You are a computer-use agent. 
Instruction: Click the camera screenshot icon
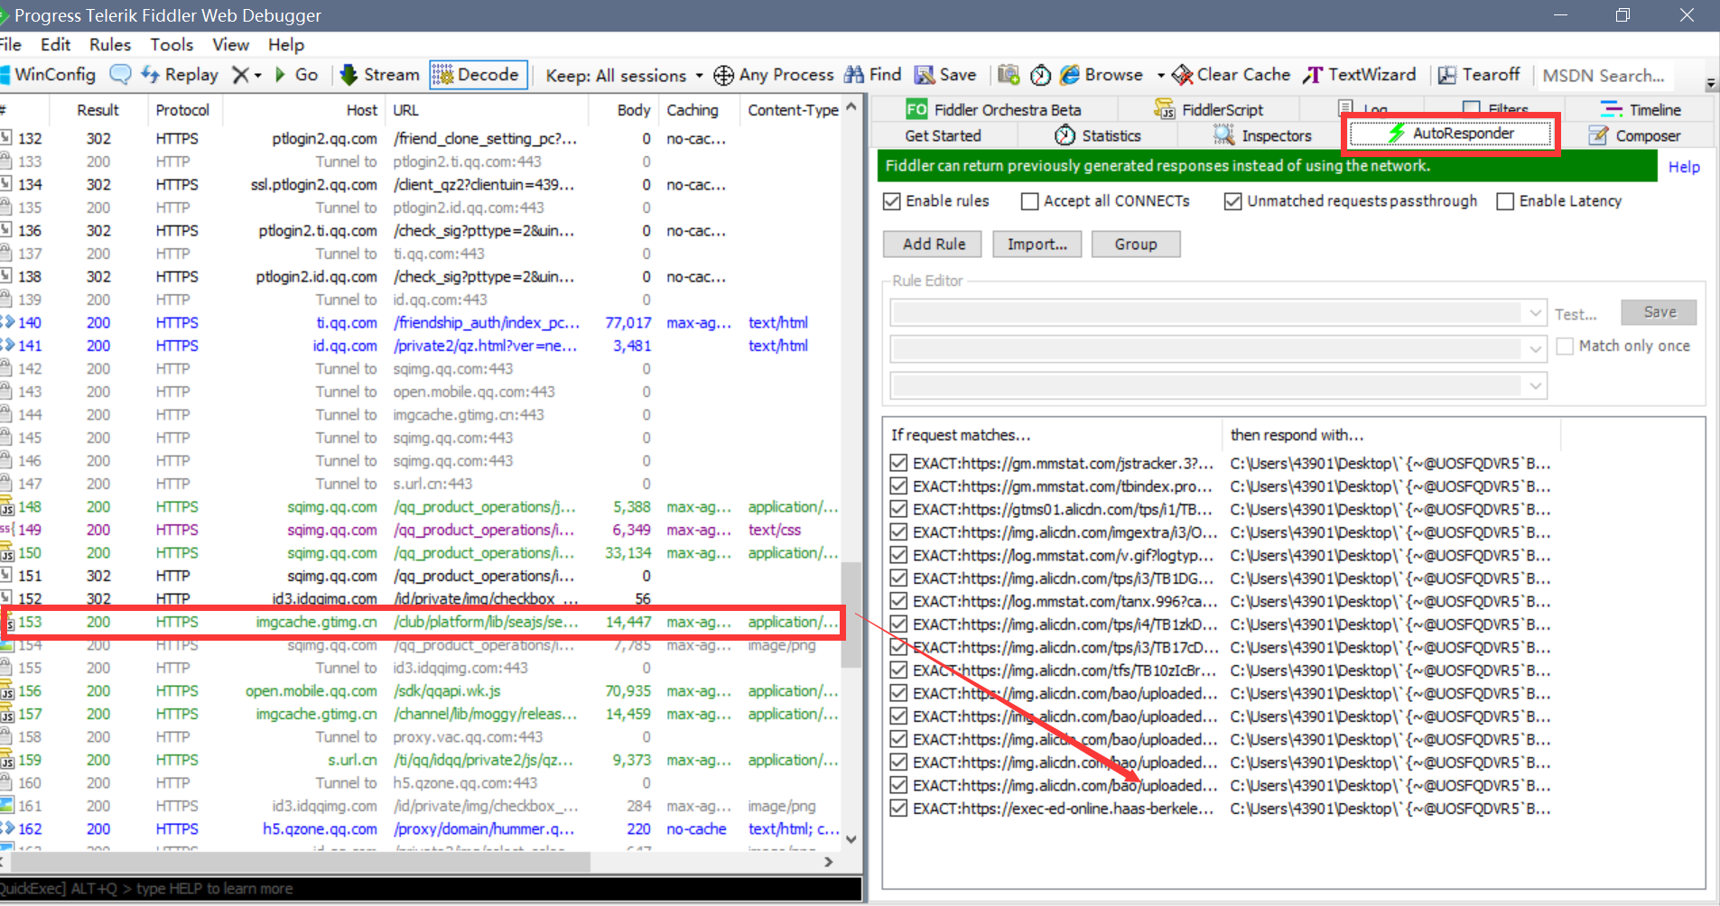[1009, 75]
